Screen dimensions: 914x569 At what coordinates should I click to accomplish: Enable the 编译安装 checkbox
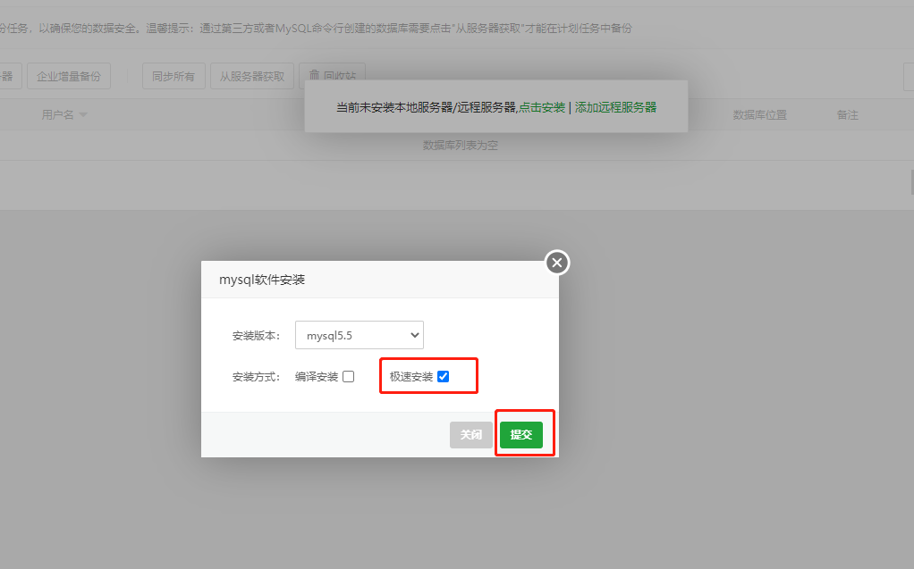coord(349,377)
